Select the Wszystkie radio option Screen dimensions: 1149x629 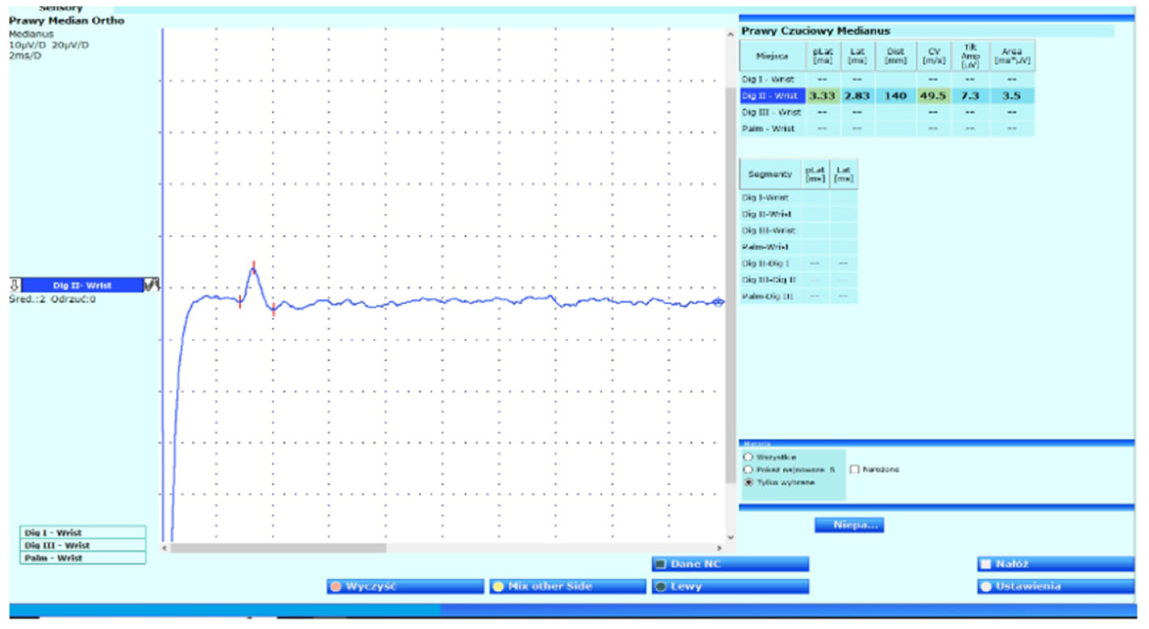(x=749, y=457)
